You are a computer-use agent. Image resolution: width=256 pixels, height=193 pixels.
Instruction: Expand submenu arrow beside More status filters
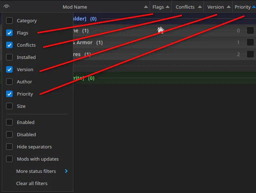66,171
